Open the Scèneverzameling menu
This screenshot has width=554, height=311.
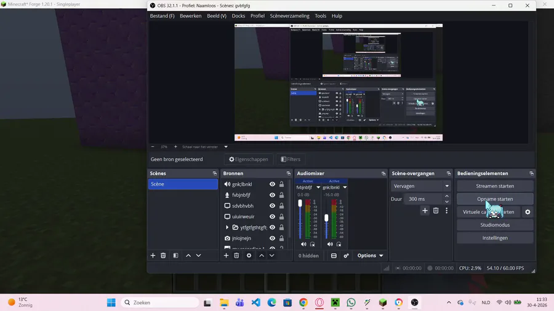pyautogui.click(x=289, y=16)
